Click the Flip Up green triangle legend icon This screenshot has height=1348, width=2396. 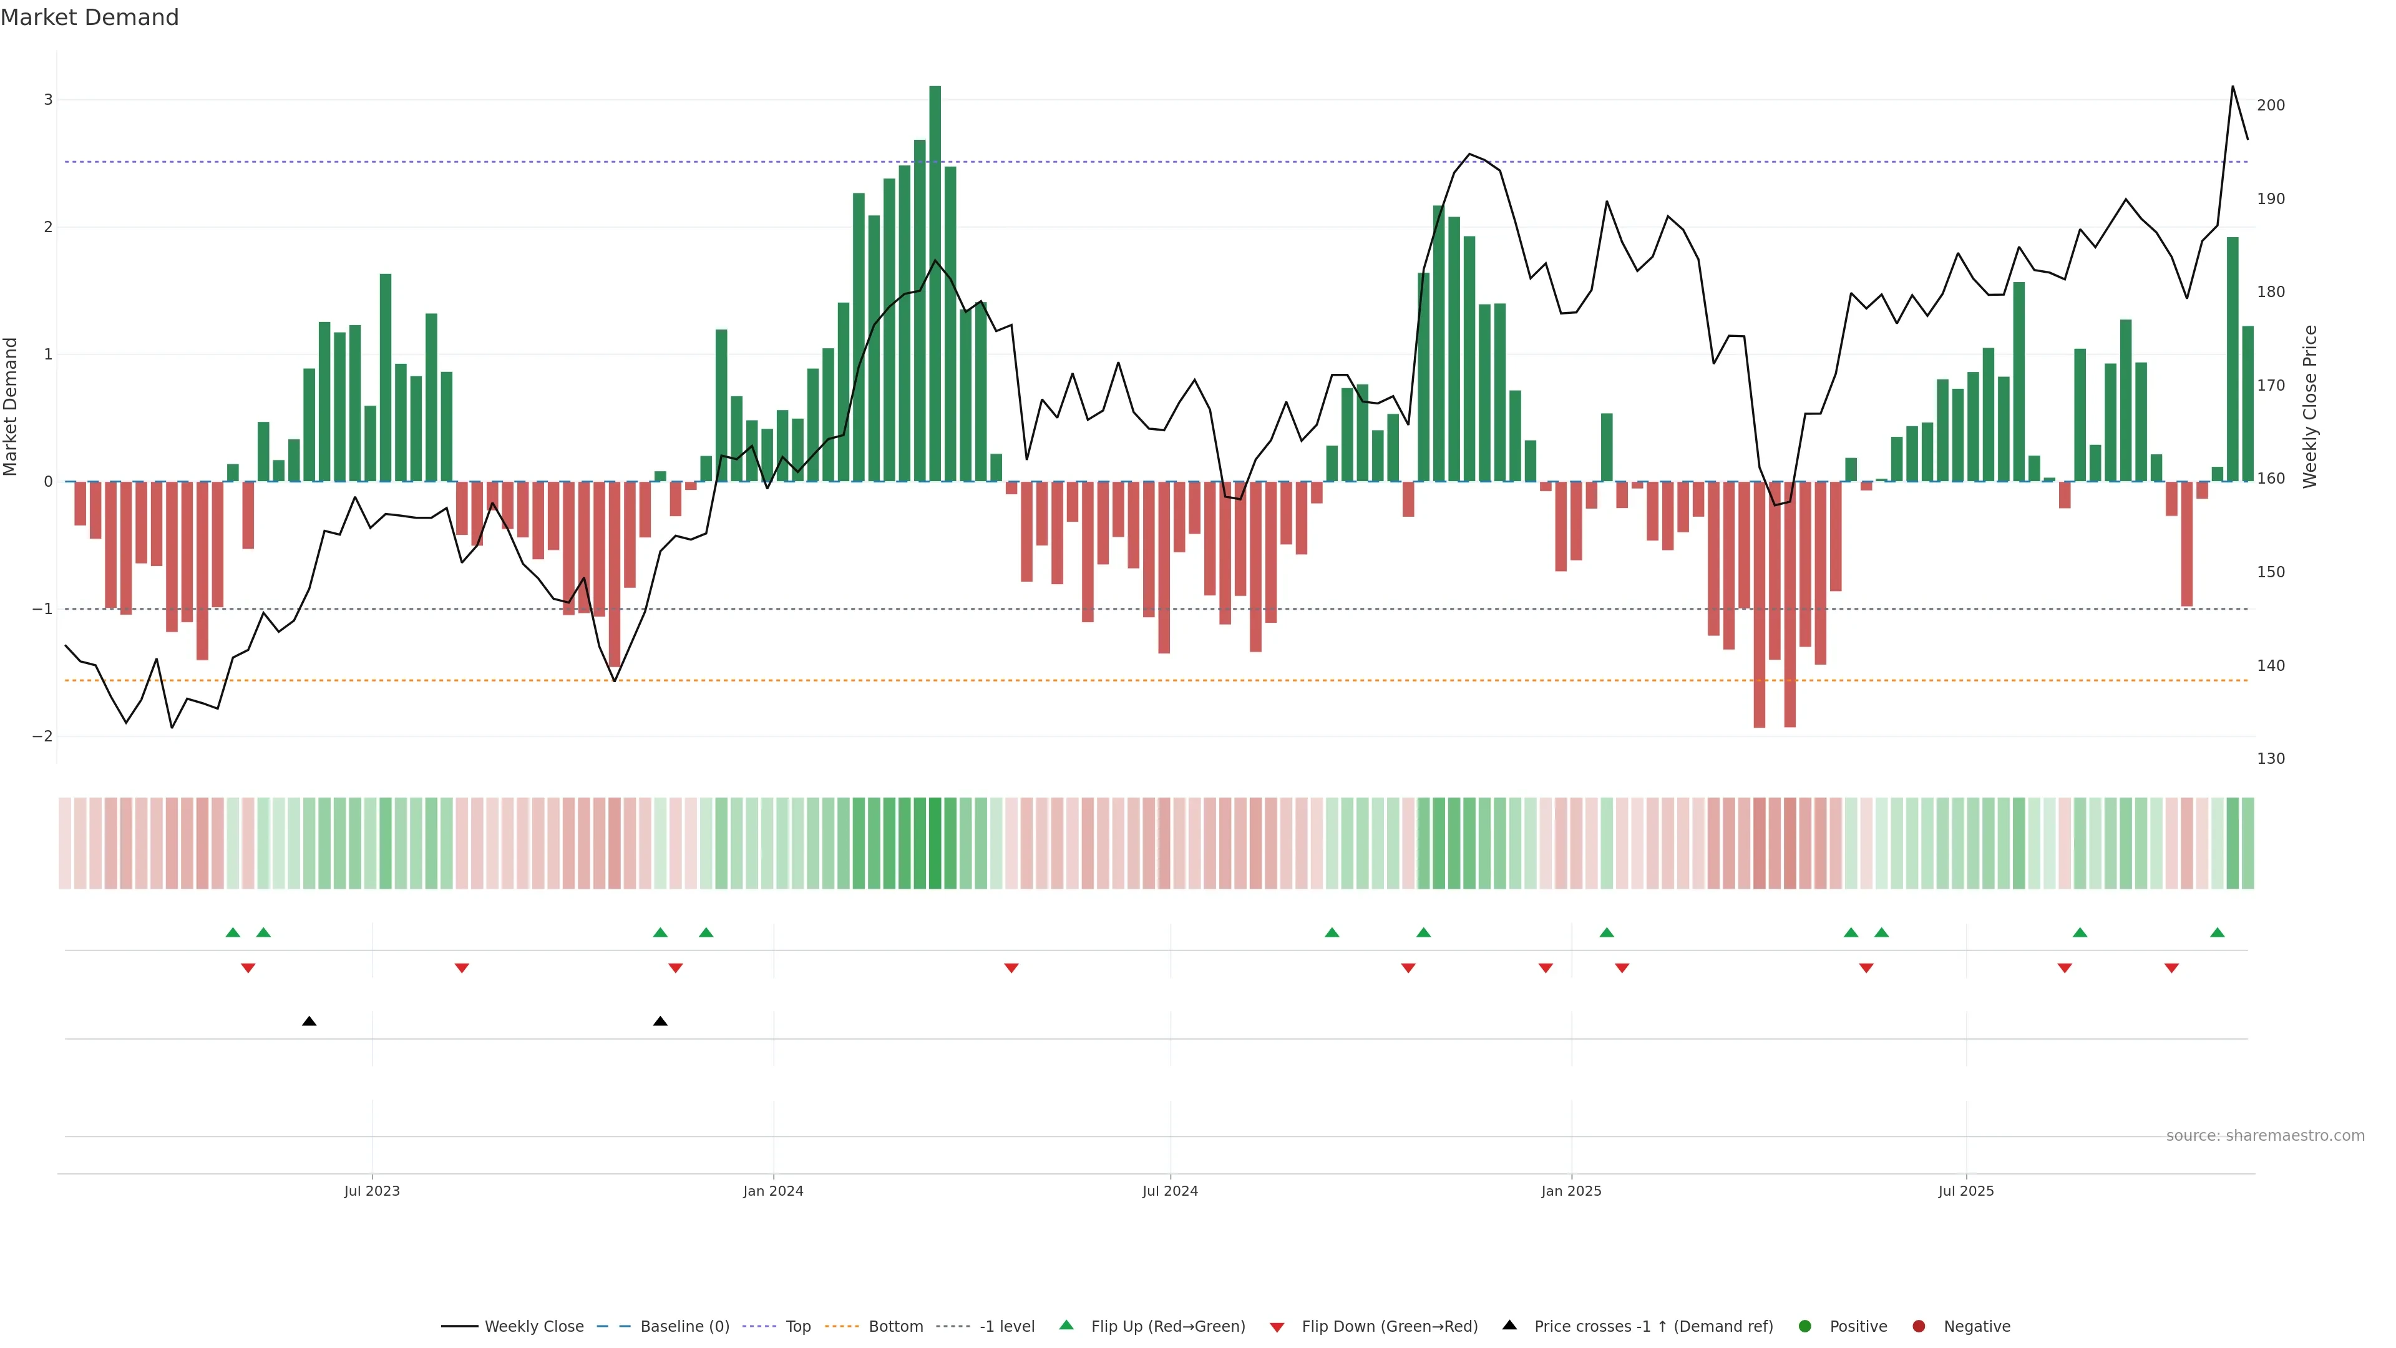[1066, 1325]
